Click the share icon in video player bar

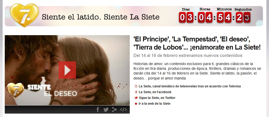tap(114, 110)
